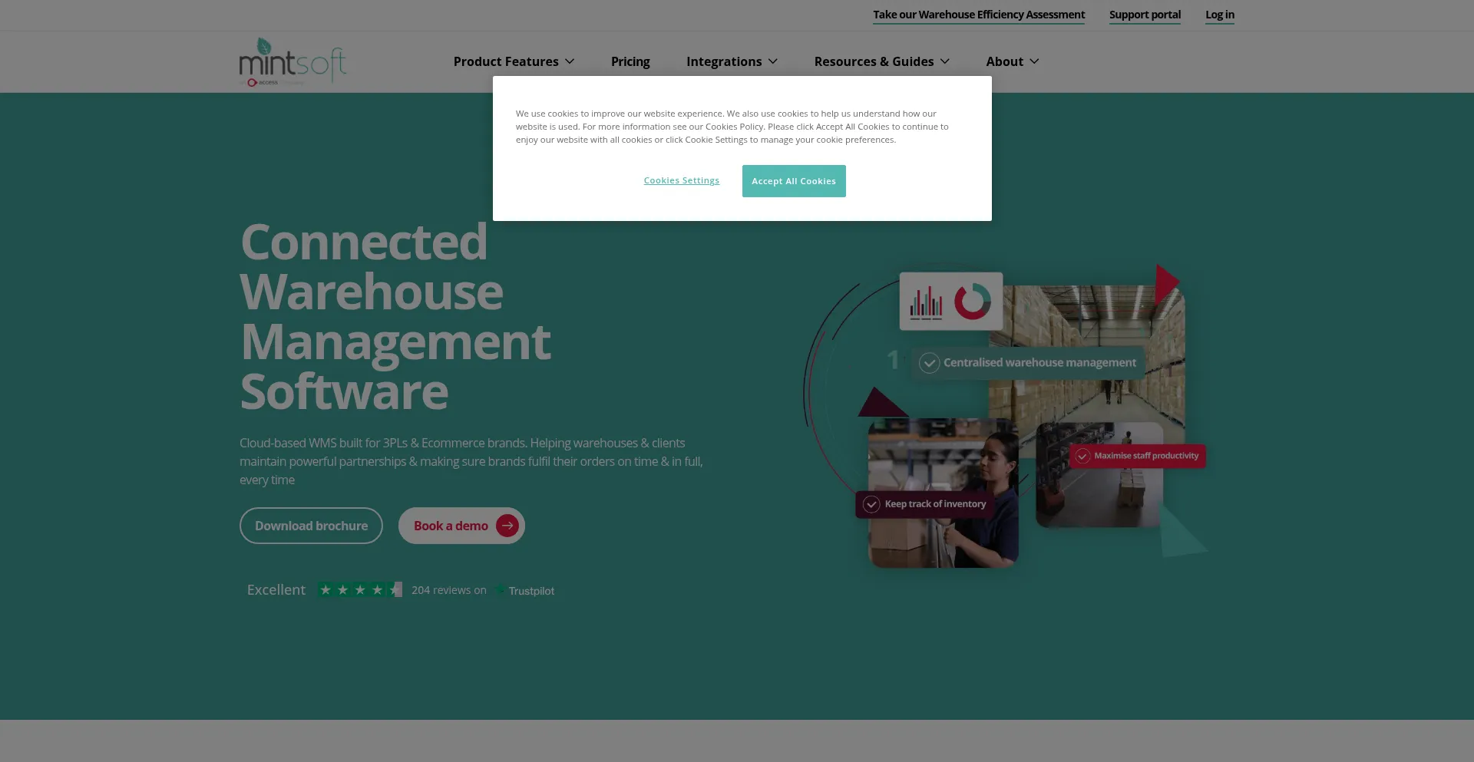Click the Download brochure button
Image resolution: width=1474 pixels, height=762 pixels.
pyautogui.click(x=311, y=526)
